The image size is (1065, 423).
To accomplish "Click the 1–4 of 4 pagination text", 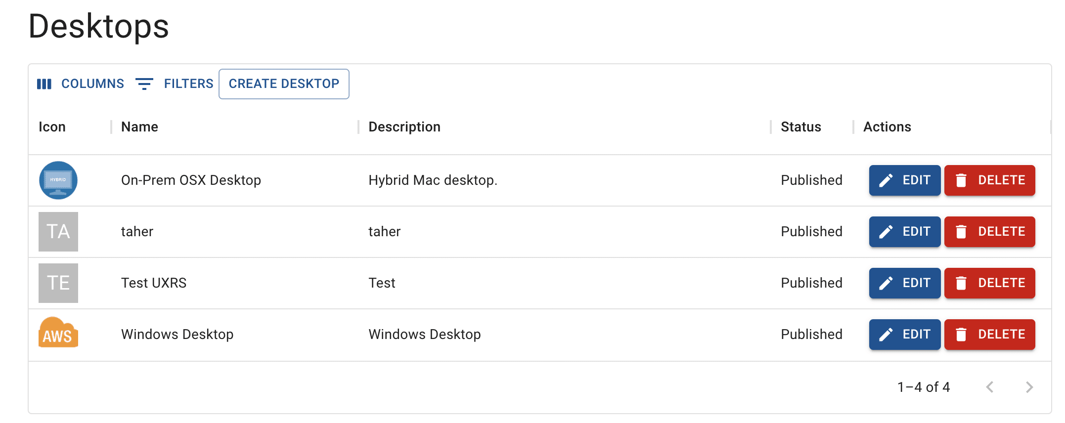I will pyautogui.click(x=924, y=387).
